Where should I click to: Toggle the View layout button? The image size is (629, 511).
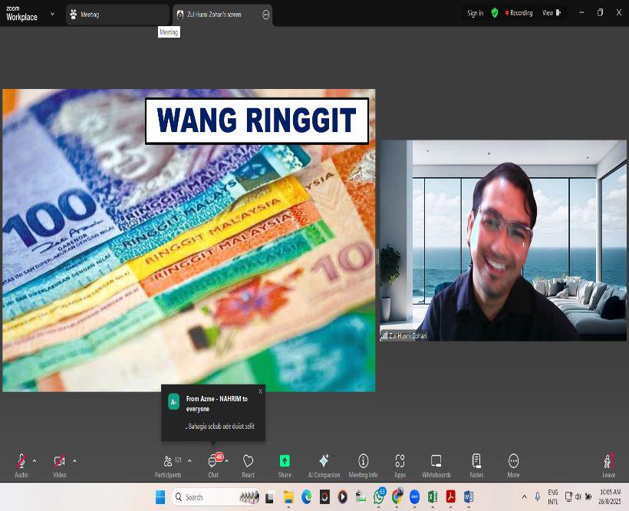[x=552, y=13]
